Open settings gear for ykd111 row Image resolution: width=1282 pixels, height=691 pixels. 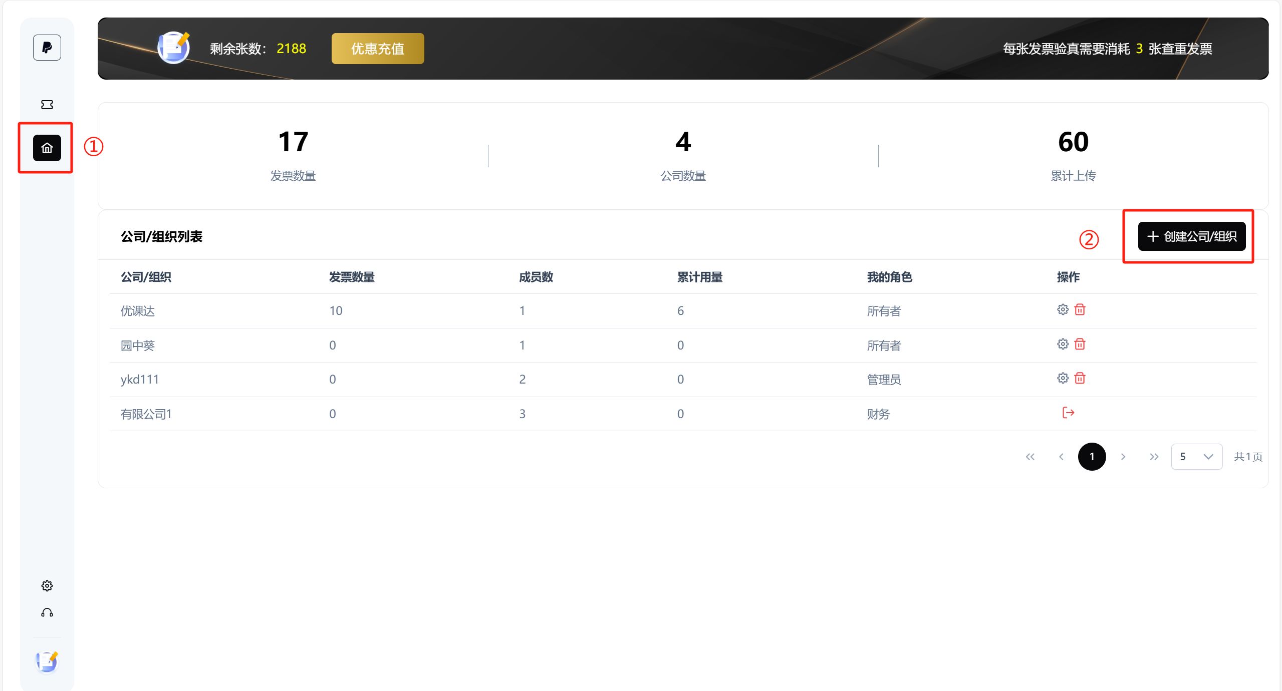coord(1063,378)
